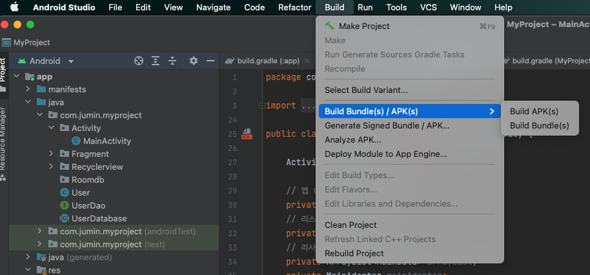Click the User class icon
This screenshot has height=275, width=590.
tap(65, 192)
